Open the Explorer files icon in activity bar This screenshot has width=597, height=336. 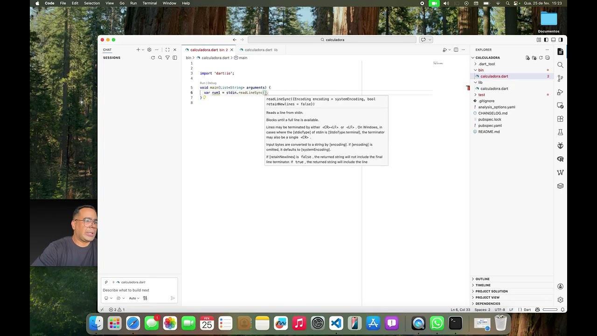(560, 51)
